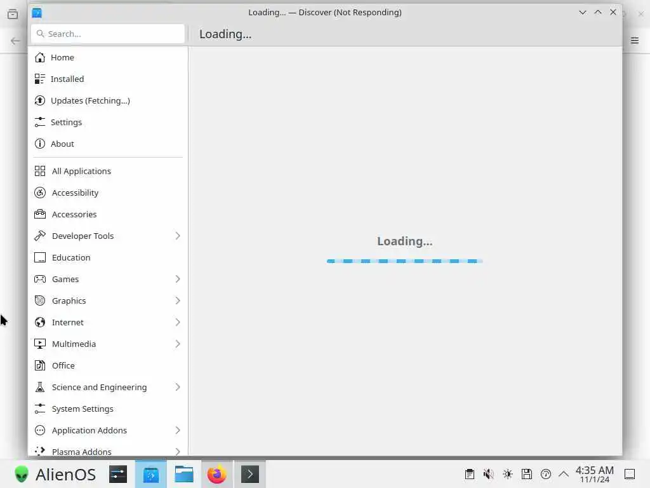The width and height of the screenshot is (650, 488).
Task: Click the back arrow in background window
Action: click(15, 41)
